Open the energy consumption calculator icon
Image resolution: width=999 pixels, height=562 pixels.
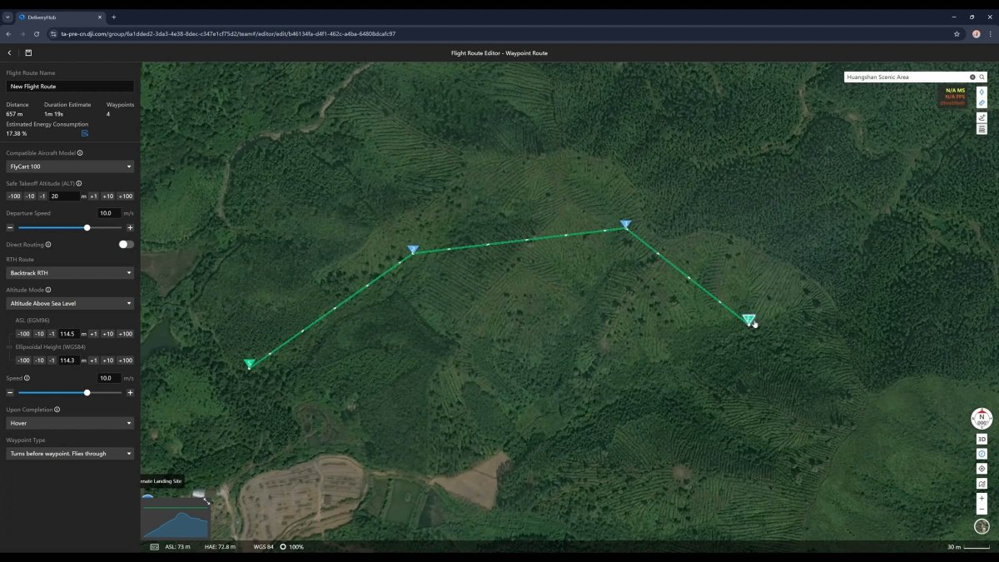click(x=85, y=133)
